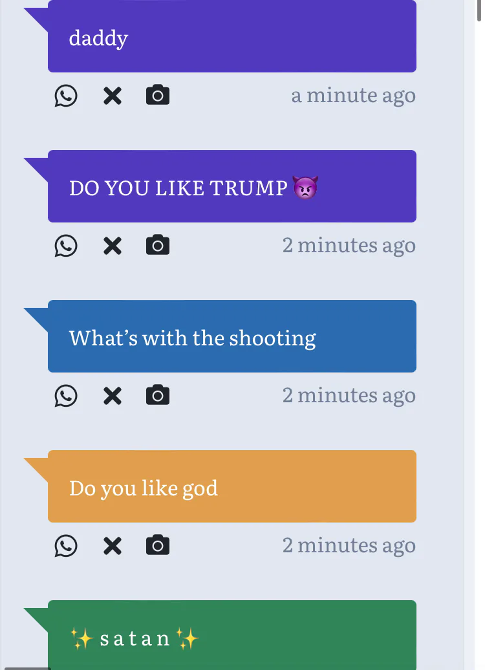Delete the "daddy" message with X icon
The image size is (485, 670).
[x=113, y=96]
